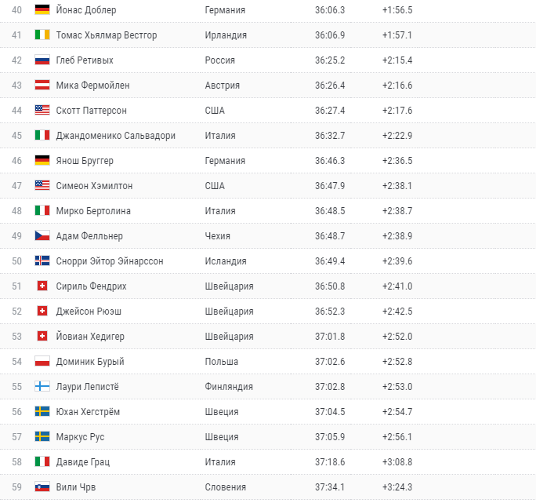Screen dimensions: 536x503
Task: Click the Irish flag beside Томас Хьялмар Вестгор
Action: (x=42, y=35)
